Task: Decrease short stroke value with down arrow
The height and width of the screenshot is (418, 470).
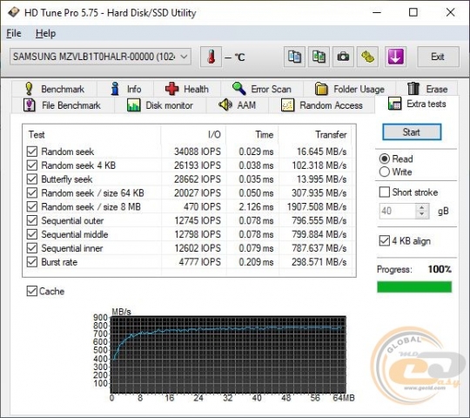Action: [422, 214]
